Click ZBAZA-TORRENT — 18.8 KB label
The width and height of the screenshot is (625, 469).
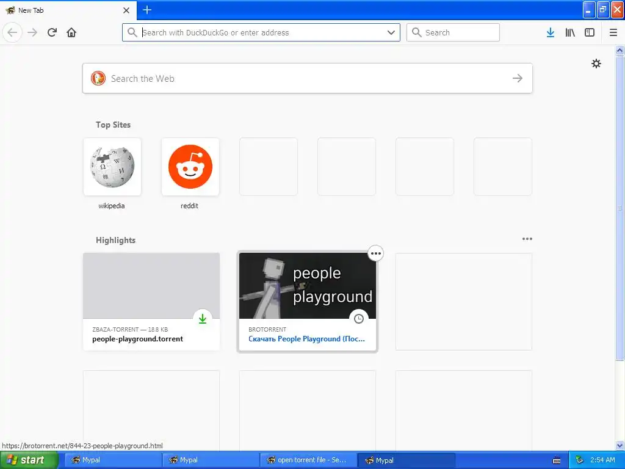(x=130, y=329)
